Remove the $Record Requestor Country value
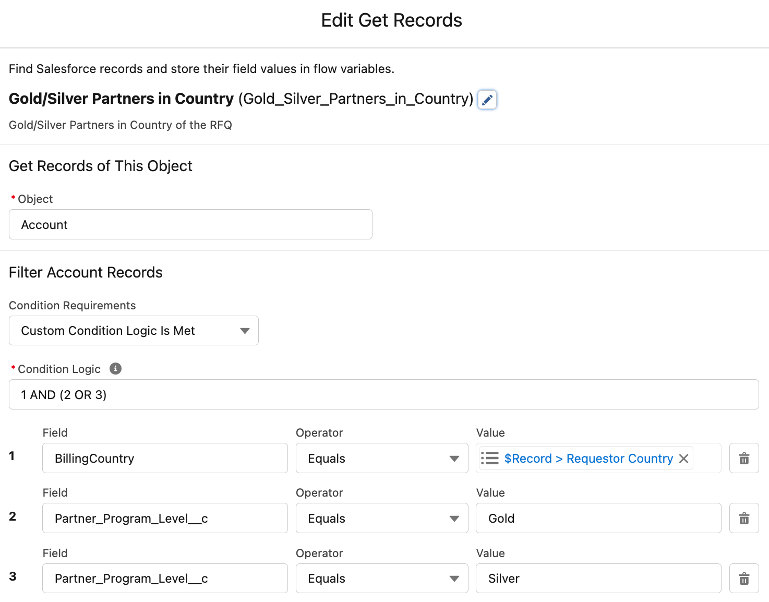Screen dimensions: 769x602 (683, 459)
